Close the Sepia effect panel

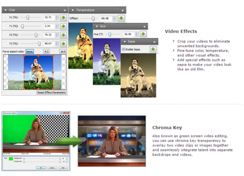point(154,42)
